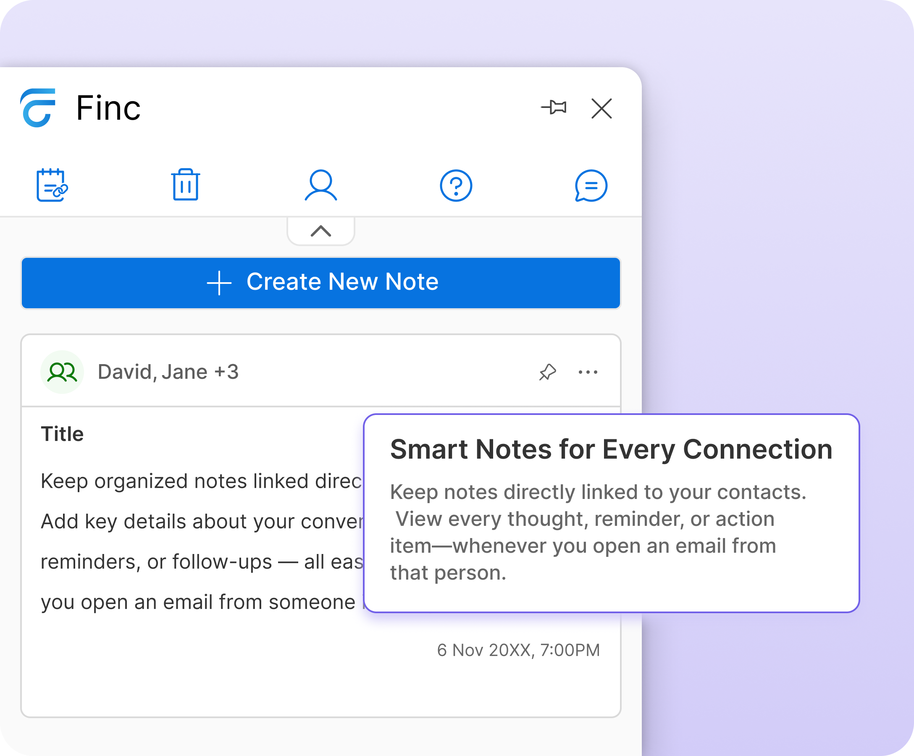The width and height of the screenshot is (914, 756).
Task: Click the group avatar on David, Jane's note
Action: coord(62,371)
